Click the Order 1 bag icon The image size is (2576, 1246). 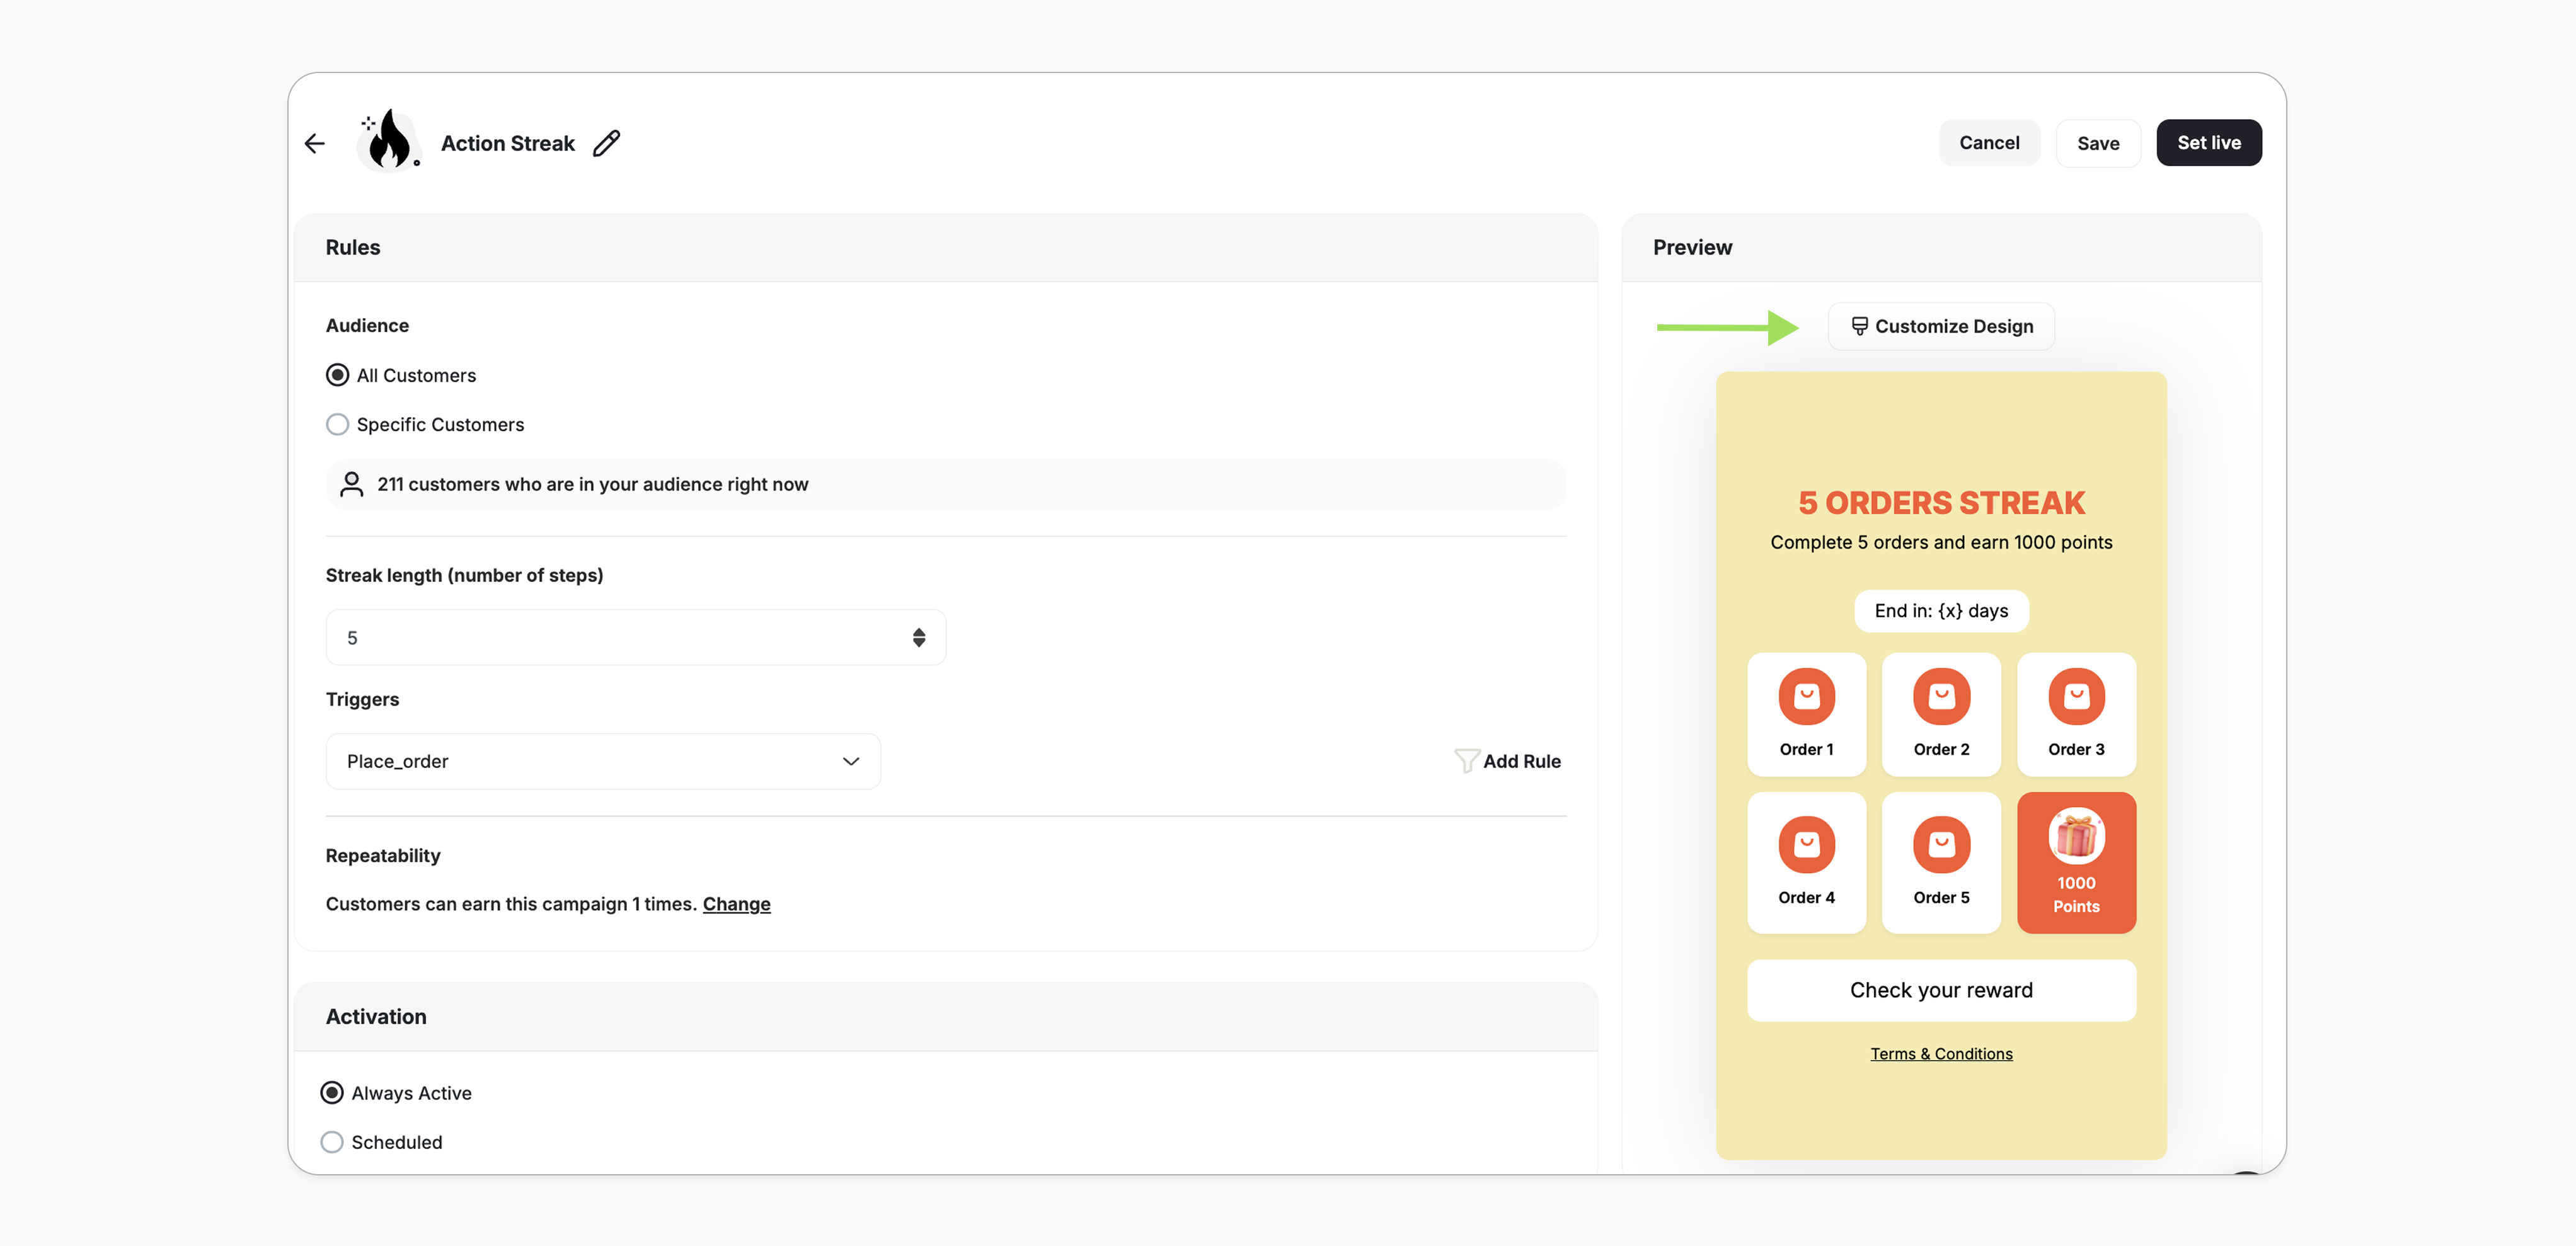[1806, 696]
